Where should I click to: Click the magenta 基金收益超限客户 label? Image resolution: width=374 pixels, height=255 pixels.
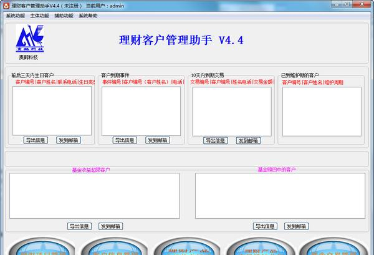coord(91,170)
